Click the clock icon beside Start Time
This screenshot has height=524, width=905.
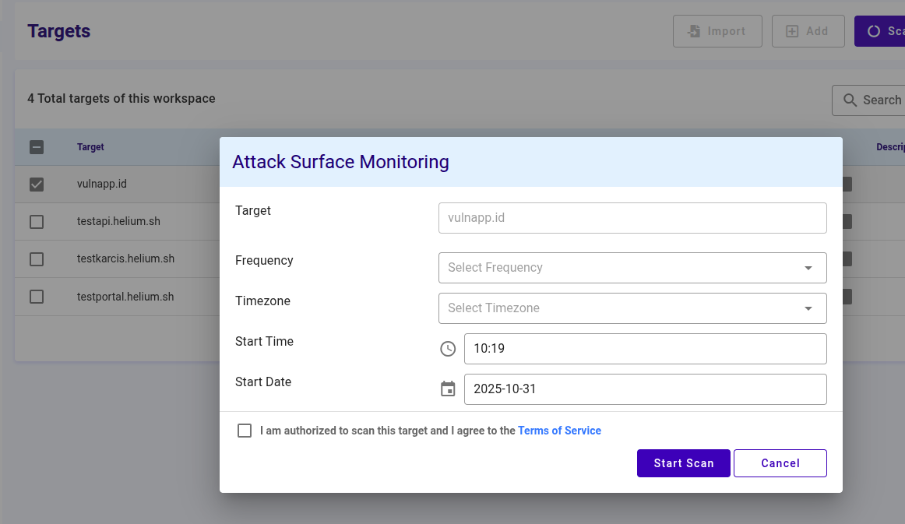[448, 349]
